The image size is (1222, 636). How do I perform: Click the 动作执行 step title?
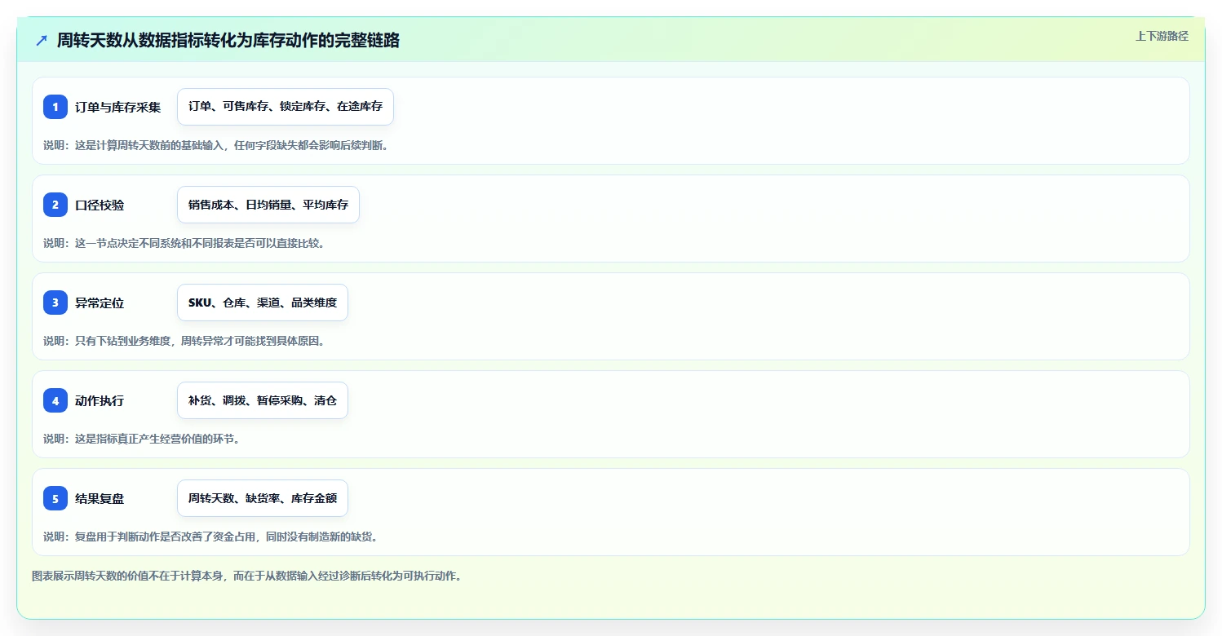100,400
